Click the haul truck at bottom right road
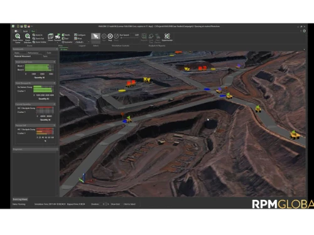Viewport: 314px width, 235px height. pyautogui.click(x=295, y=135)
